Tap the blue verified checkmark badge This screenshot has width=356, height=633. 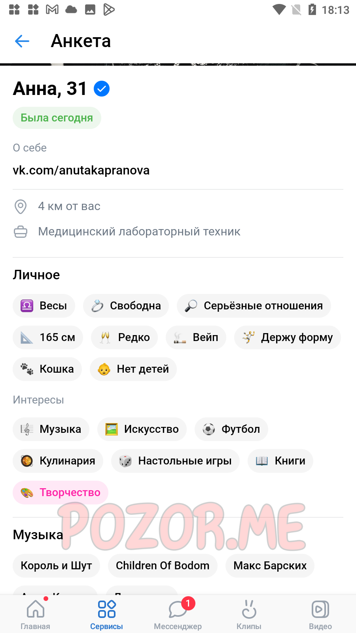click(x=102, y=89)
